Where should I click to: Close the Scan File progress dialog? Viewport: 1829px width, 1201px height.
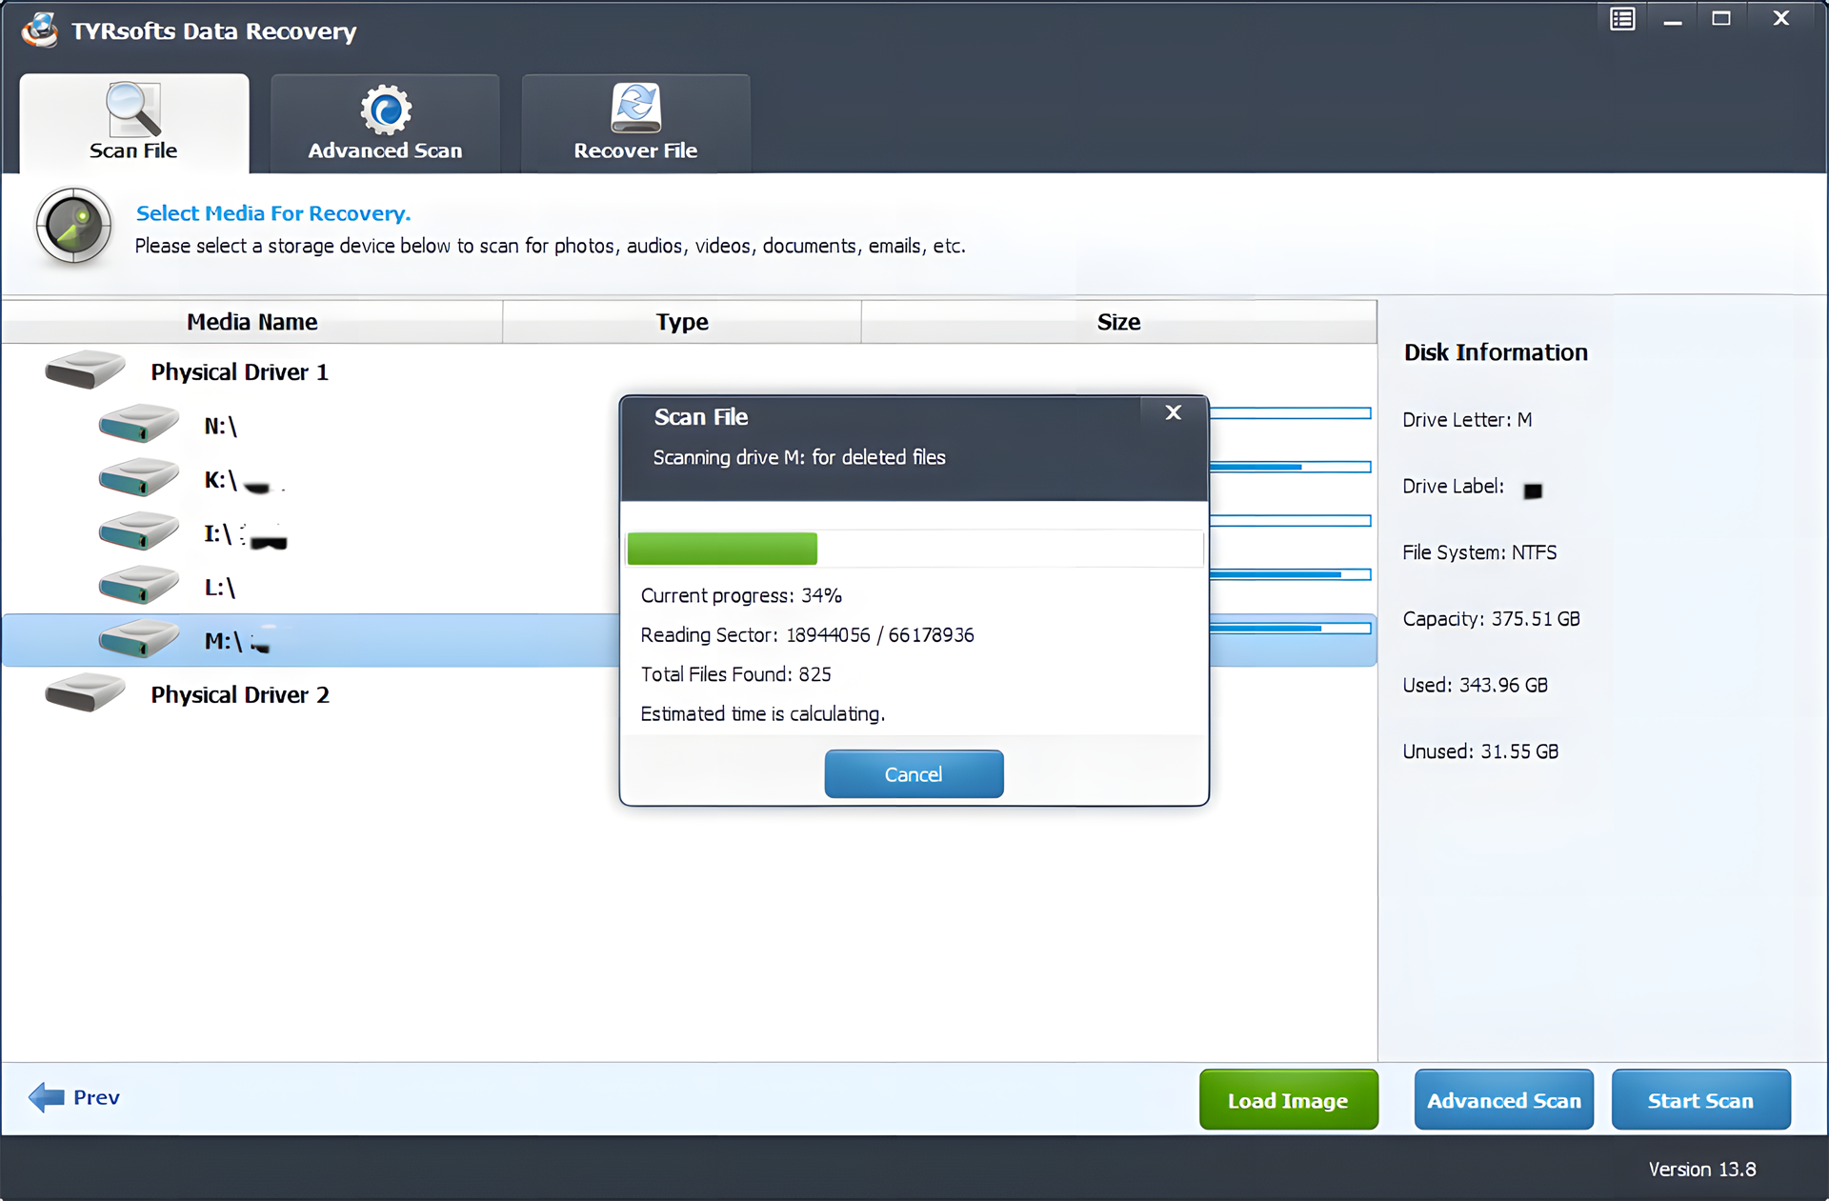[x=1173, y=412]
